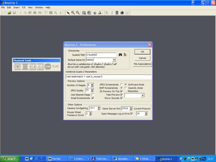Image resolution: width=216 pixels, height=162 pixels.
Task: Open the F/X menu
Action: (x=24, y=7)
